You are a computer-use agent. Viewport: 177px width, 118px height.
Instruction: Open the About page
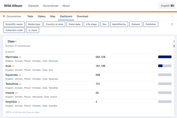[x=66, y=6]
